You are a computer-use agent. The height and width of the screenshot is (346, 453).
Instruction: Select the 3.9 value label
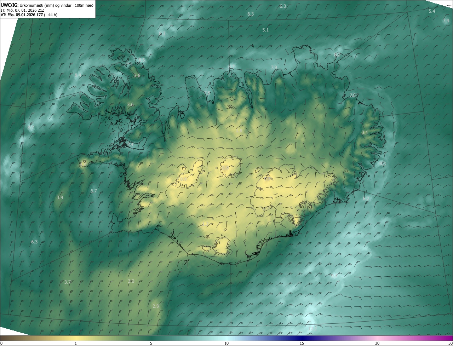(60, 198)
